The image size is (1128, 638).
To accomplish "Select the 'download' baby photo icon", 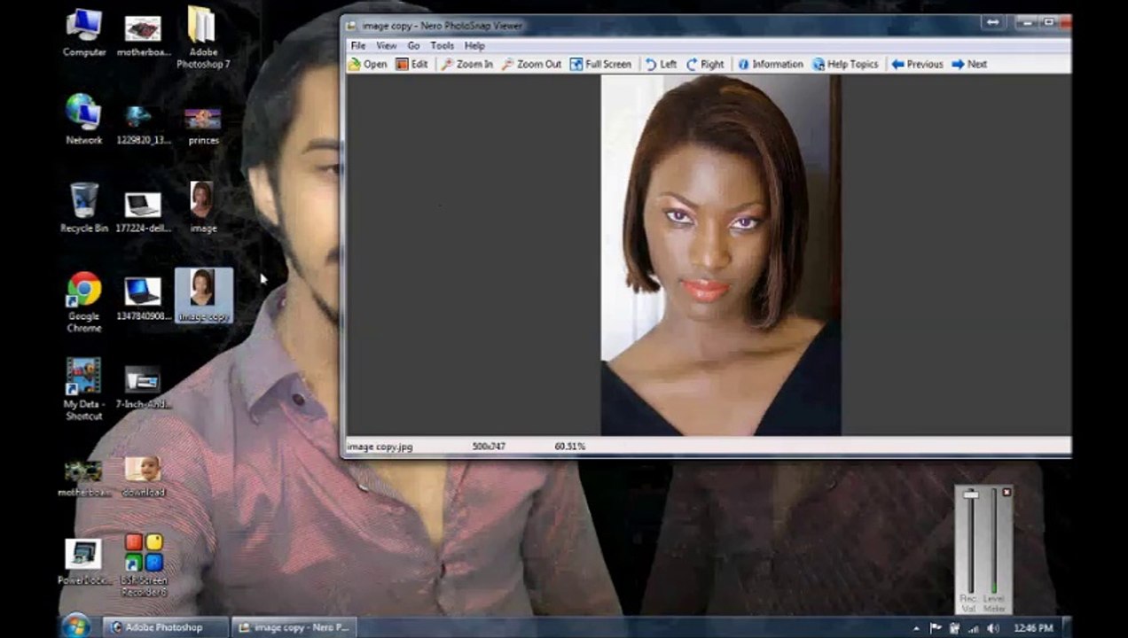I will [x=143, y=477].
